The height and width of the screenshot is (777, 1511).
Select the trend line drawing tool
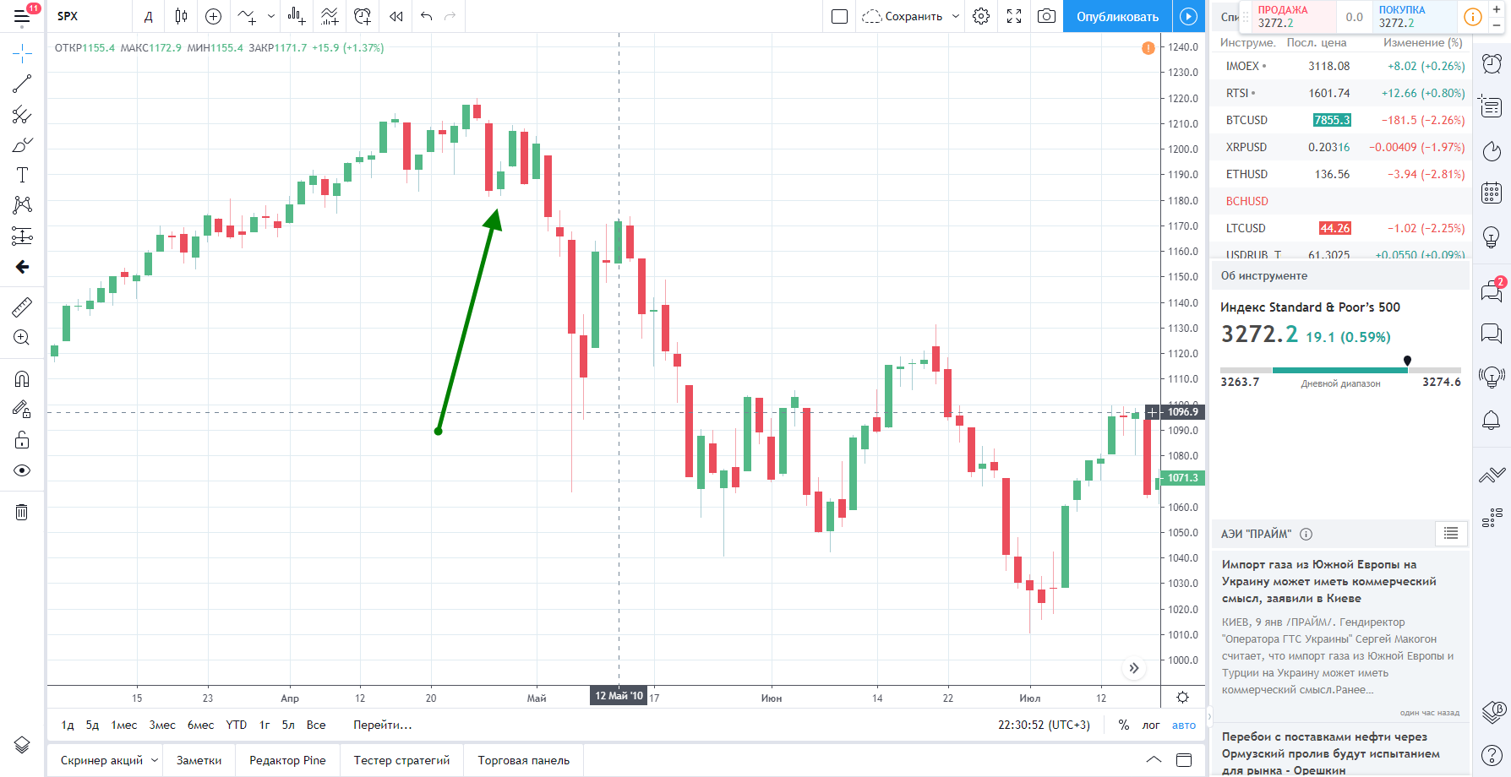click(22, 84)
